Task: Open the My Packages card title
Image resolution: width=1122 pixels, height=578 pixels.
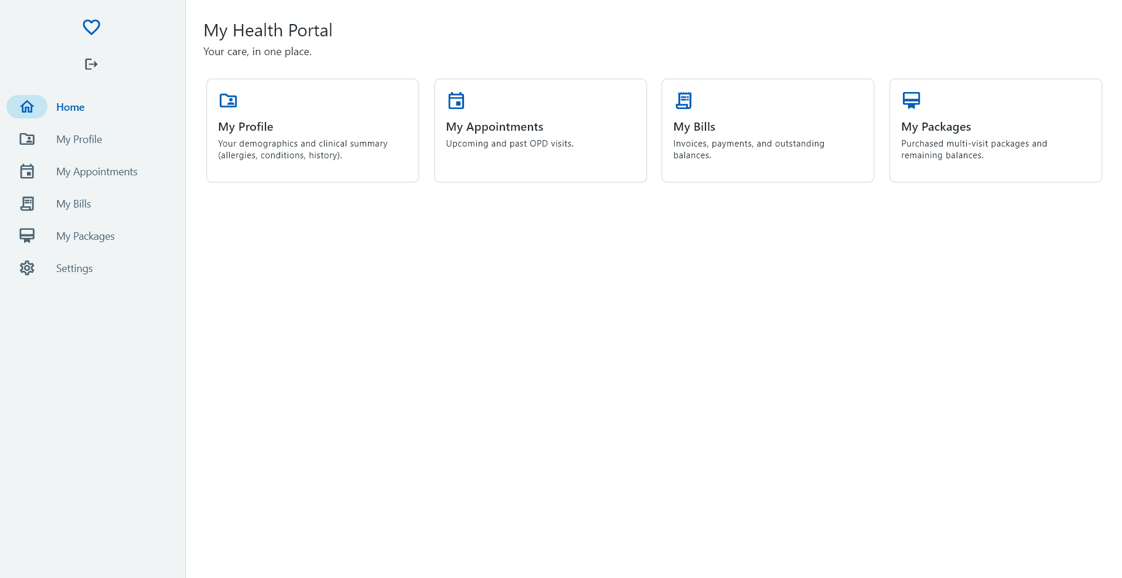Action: (x=936, y=127)
